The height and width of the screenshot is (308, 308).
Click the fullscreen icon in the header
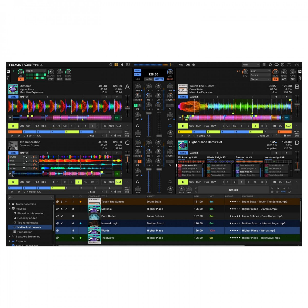tap(289, 65)
